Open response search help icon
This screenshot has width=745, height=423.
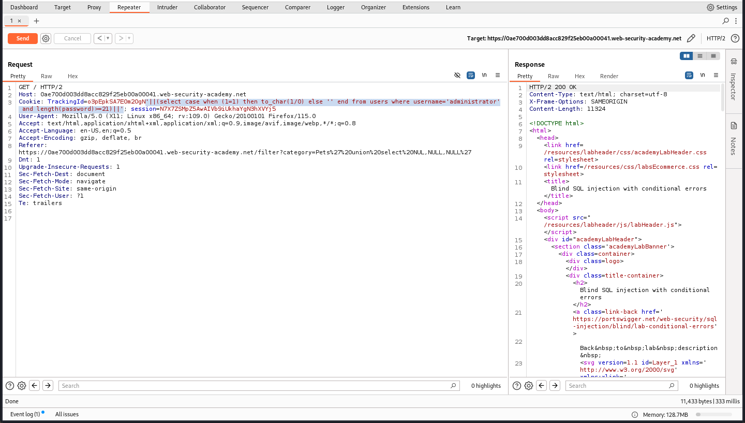coord(517,386)
